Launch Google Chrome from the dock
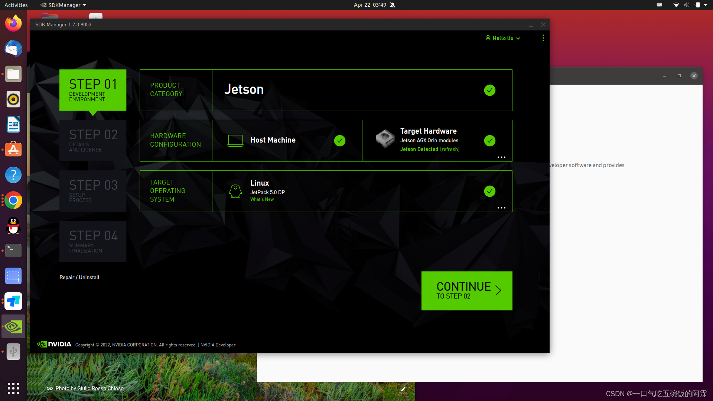The width and height of the screenshot is (713, 401). tap(13, 200)
